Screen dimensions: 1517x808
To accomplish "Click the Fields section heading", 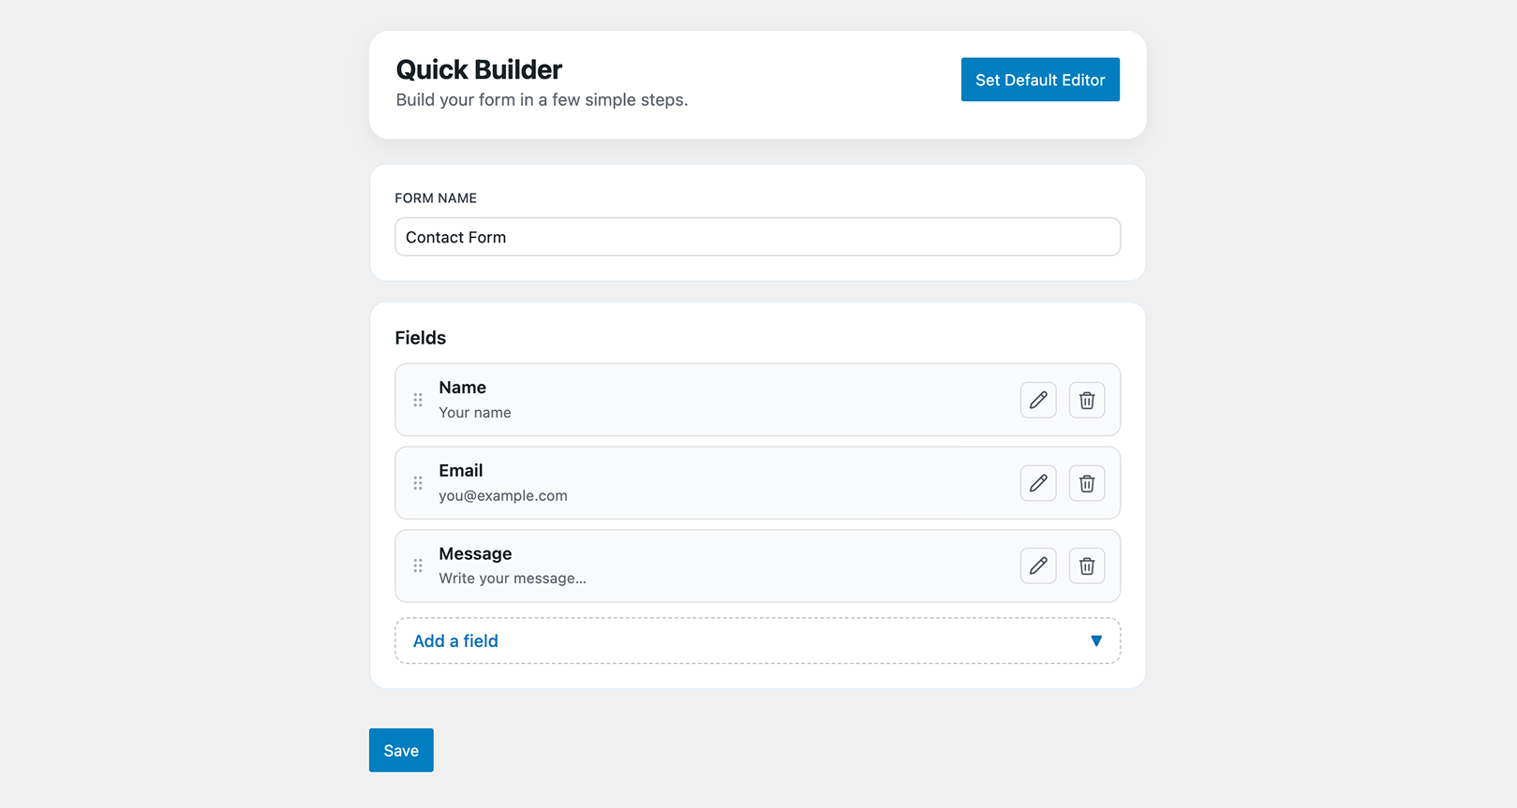I will click(421, 338).
